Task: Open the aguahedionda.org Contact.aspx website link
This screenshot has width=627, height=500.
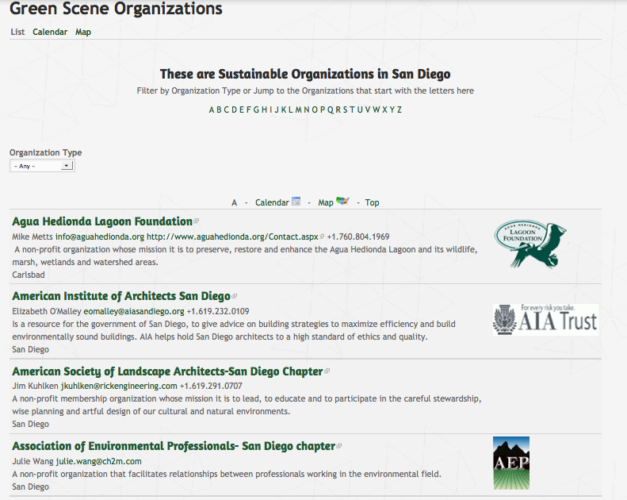Action: 231,237
